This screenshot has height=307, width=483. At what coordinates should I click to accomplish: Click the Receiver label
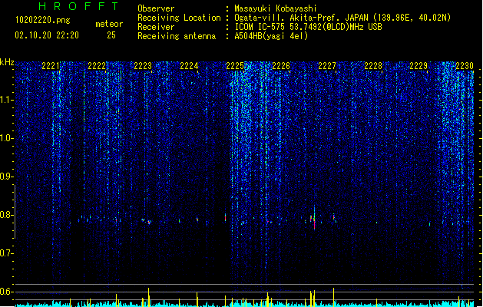156,27
